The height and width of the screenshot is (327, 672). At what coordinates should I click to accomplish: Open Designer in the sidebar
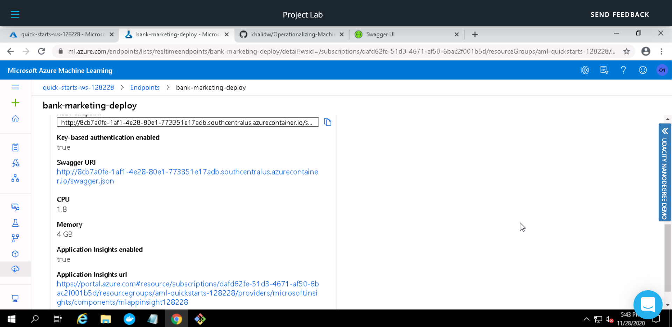[x=15, y=178]
